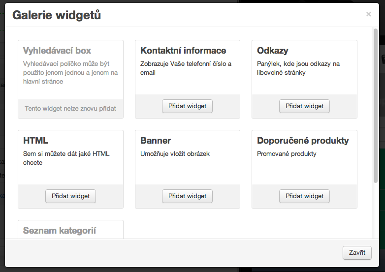Add the Doporučené produkty widget
The image size is (385, 272).
tap(304, 196)
